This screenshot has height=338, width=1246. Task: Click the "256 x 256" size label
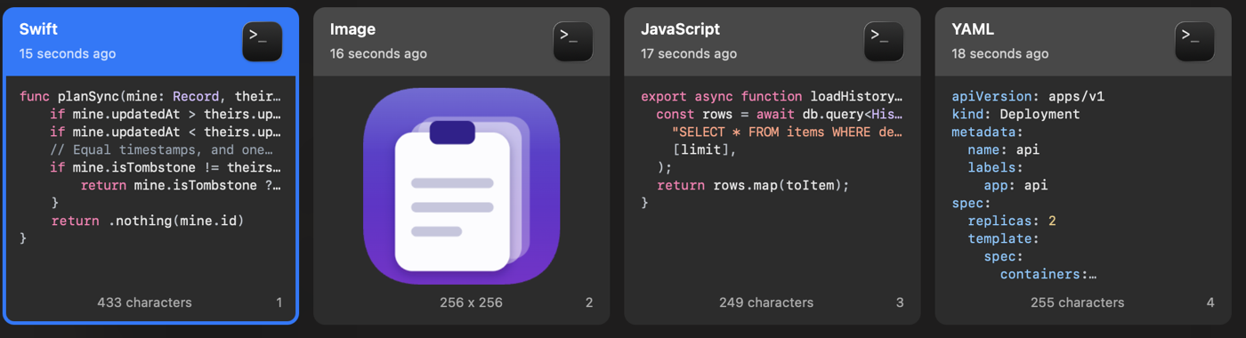pyautogui.click(x=471, y=302)
